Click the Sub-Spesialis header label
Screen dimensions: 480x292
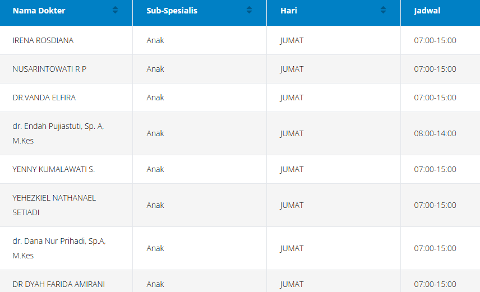(x=172, y=11)
